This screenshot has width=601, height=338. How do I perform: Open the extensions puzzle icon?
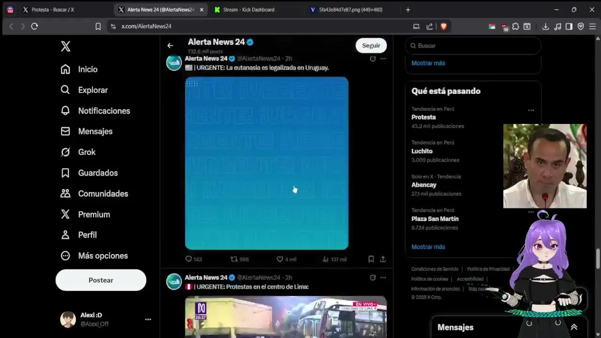point(516,26)
